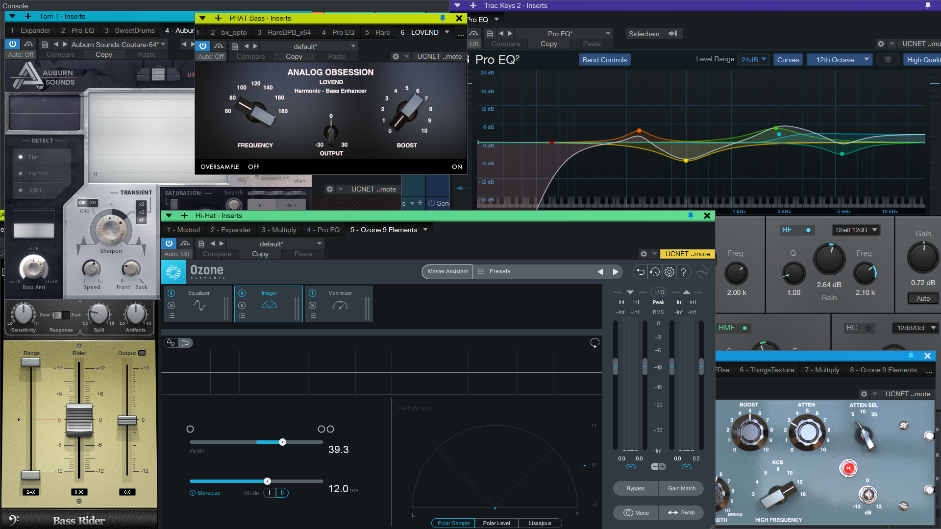Switch to 4 - Pro EQ tab in Hi-Hat

[323, 230]
